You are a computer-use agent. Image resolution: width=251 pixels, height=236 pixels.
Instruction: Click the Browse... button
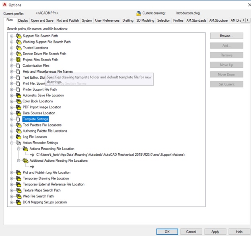(226, 36)
